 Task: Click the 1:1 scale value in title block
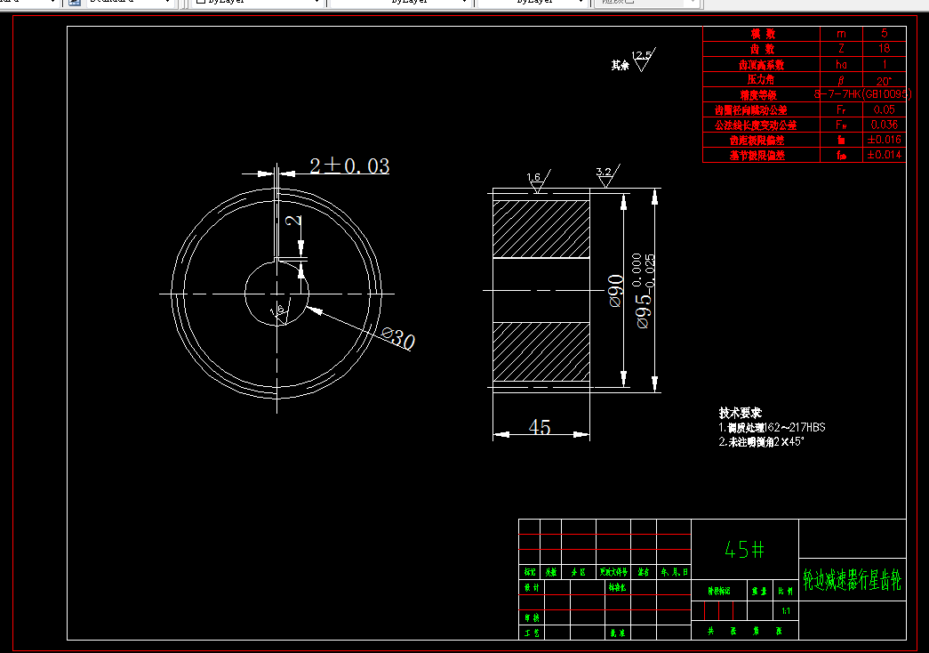(786, 611)
